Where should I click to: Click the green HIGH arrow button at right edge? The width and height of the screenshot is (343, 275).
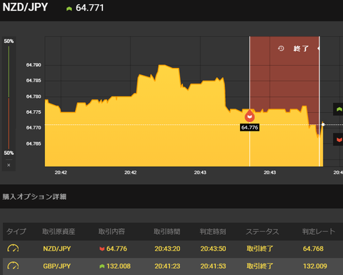coord(339,109)
